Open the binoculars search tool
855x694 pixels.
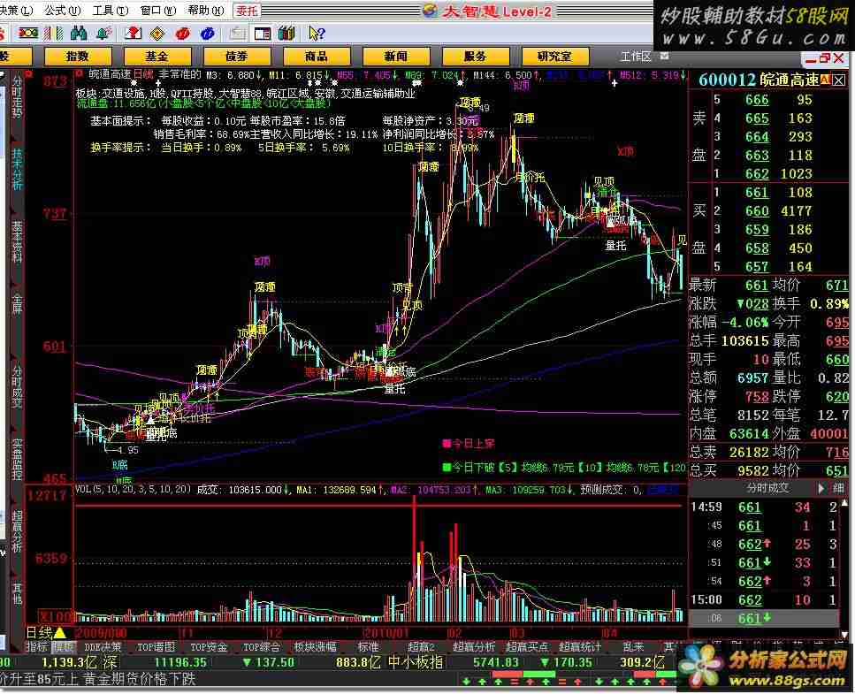tap(79, 34)
